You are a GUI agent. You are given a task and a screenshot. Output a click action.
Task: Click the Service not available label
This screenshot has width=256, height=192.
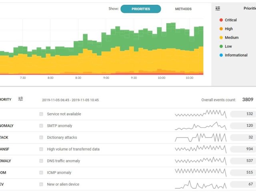[x=64, y=114]
